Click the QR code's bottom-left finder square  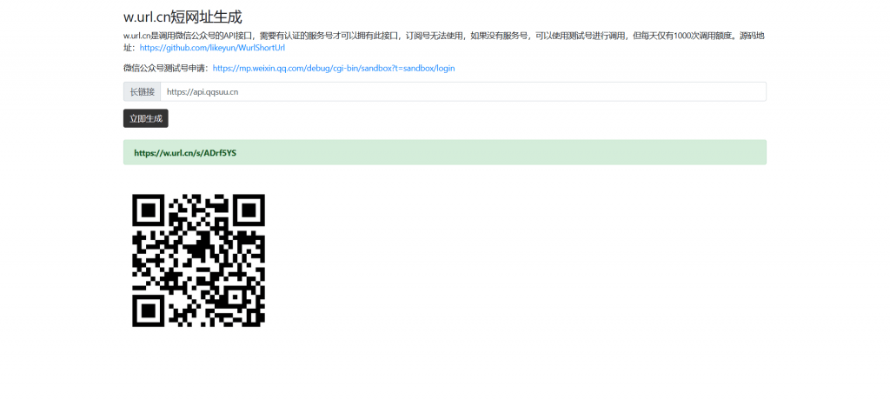pos(149,310)
